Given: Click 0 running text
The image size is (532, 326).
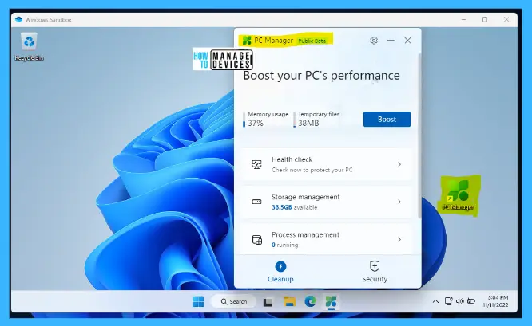Looking at the screenshot, I should pyautogui.click(x=284, y=245).
